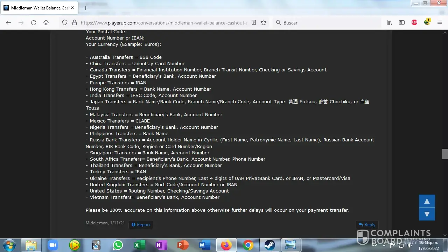
Task: Open tracking protection shield panel
Action: 65,22
